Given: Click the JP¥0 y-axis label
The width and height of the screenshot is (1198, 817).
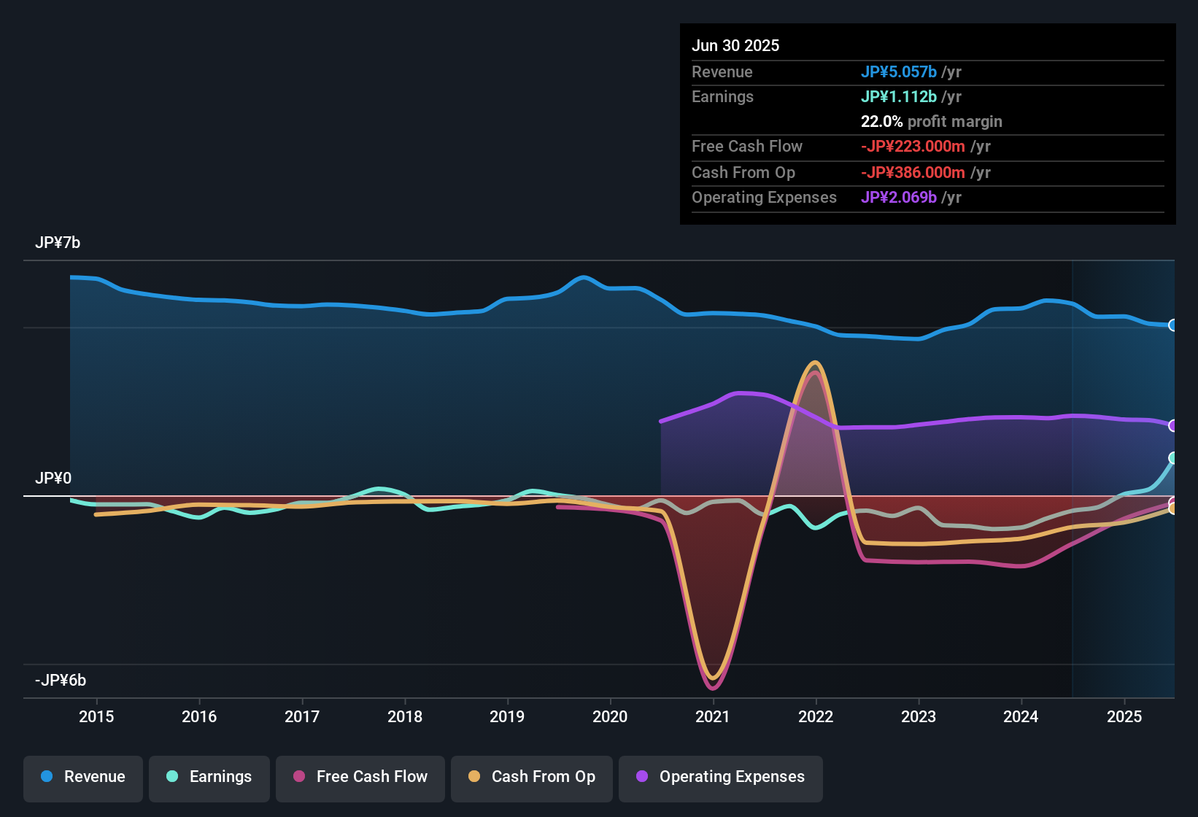Looking at the screenshot, I should [53, 479].
